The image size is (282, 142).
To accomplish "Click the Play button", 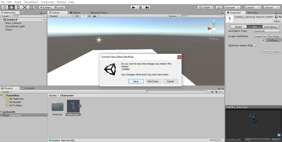I will [134, 7].
